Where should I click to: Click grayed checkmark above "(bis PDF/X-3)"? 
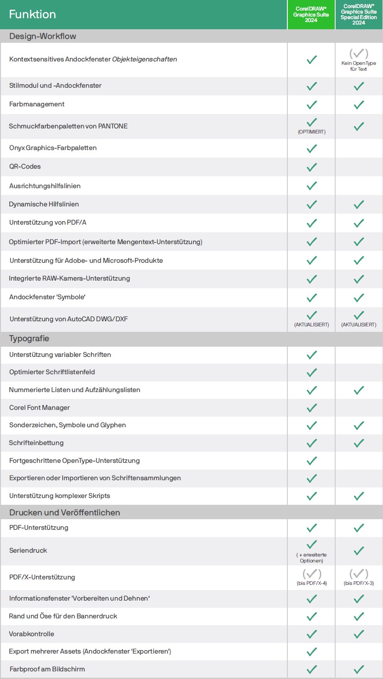pos(358,574)
